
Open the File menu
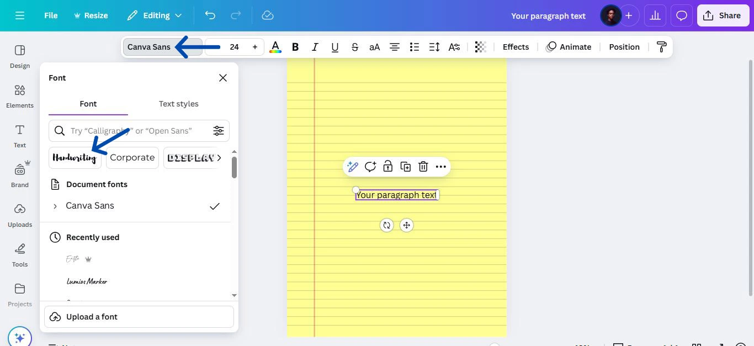51,15
